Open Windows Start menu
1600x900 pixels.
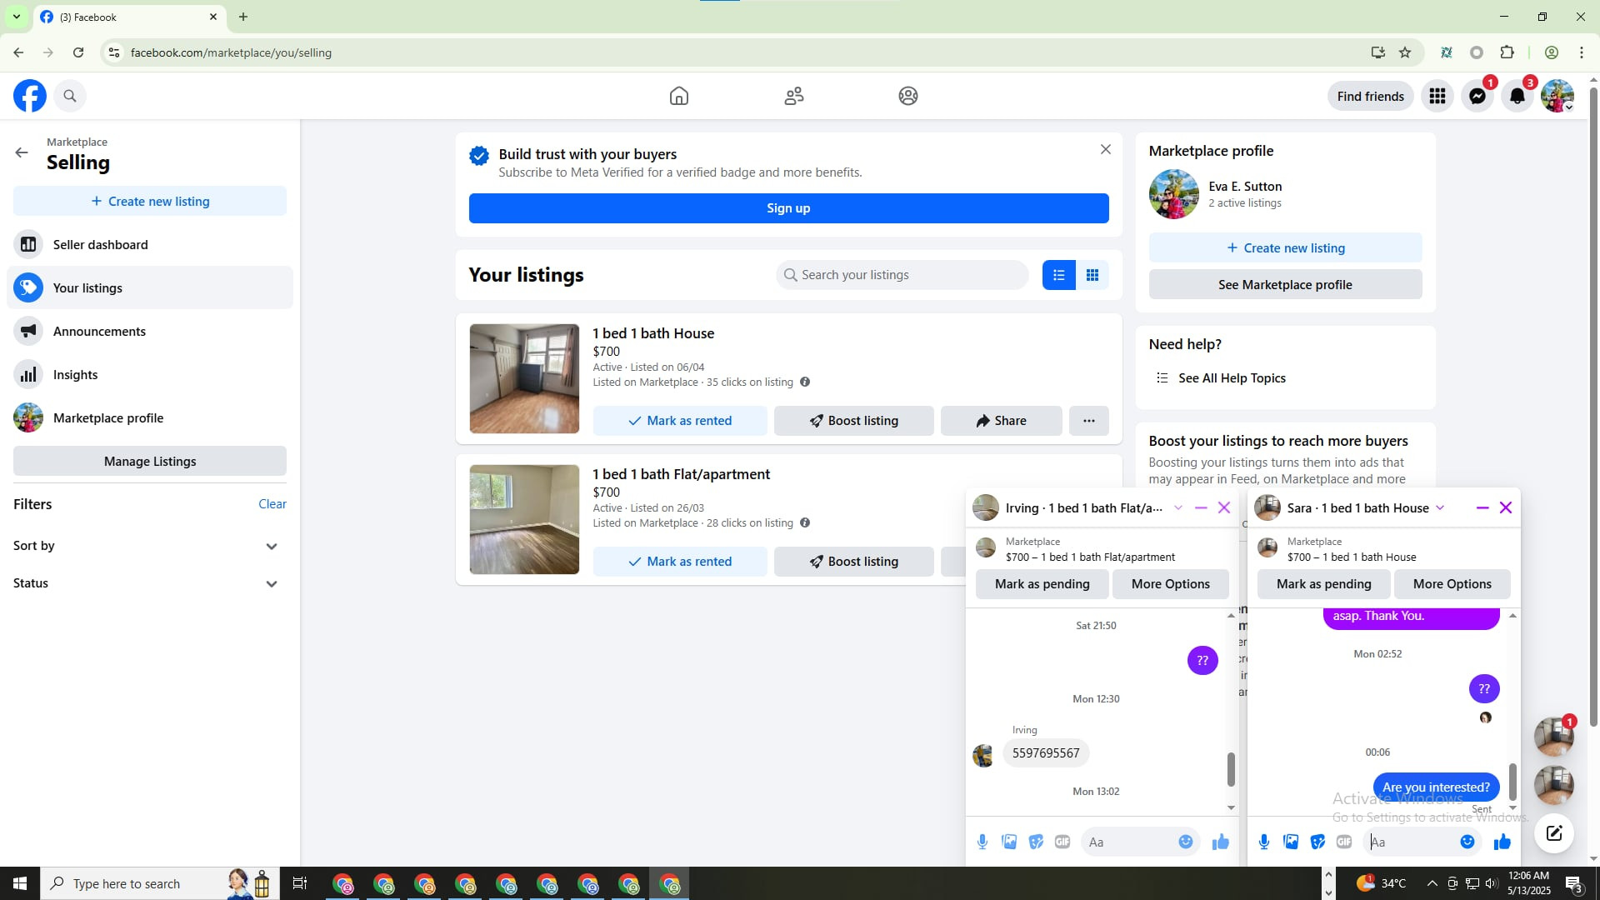coord(20,884)
